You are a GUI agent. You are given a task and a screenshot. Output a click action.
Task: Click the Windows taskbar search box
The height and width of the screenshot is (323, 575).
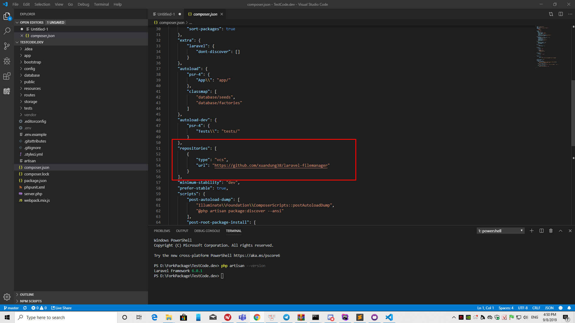[x=66, y=317]
